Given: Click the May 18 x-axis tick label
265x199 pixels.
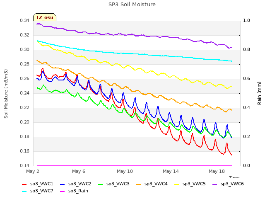Looking at the screenshot, I should point(217,171).
